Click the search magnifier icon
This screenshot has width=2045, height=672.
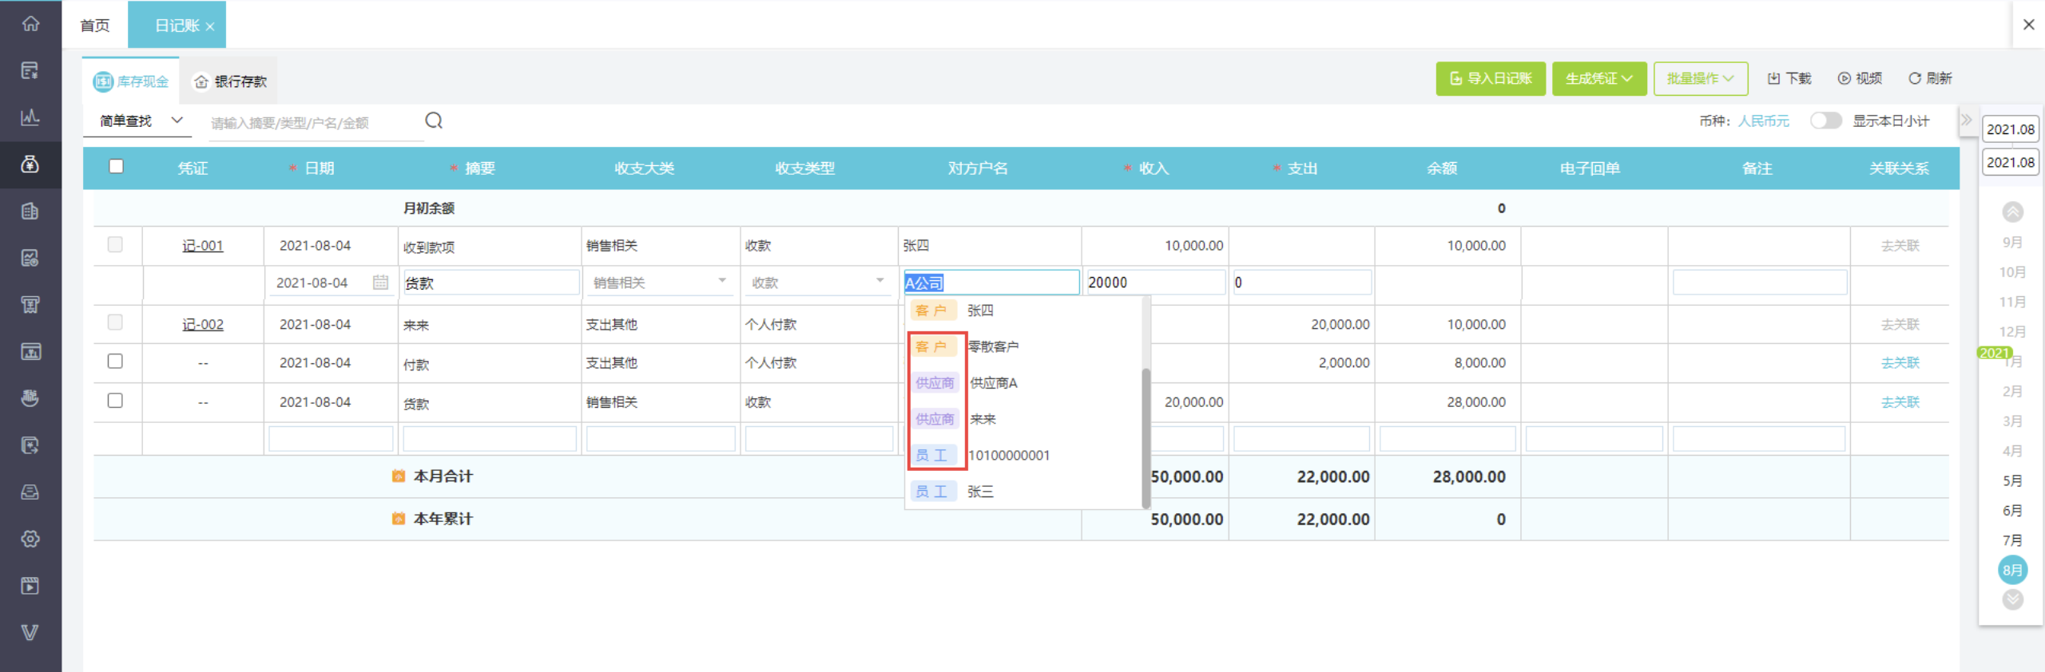(x=434, y=121)
